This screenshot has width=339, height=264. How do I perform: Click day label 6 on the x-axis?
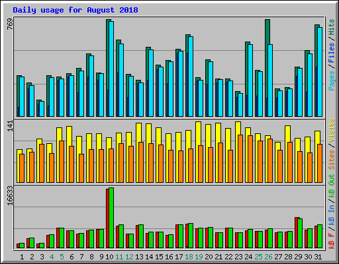coord(72,257)
